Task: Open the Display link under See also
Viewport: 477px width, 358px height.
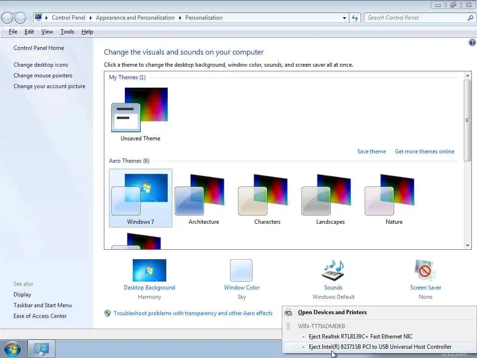Action: [22, 295]
